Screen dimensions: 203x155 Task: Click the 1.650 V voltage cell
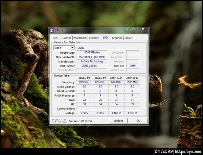coord(132,113)
